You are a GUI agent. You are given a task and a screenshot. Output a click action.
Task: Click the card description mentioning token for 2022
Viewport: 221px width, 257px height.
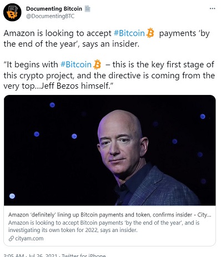coord(104,226)
